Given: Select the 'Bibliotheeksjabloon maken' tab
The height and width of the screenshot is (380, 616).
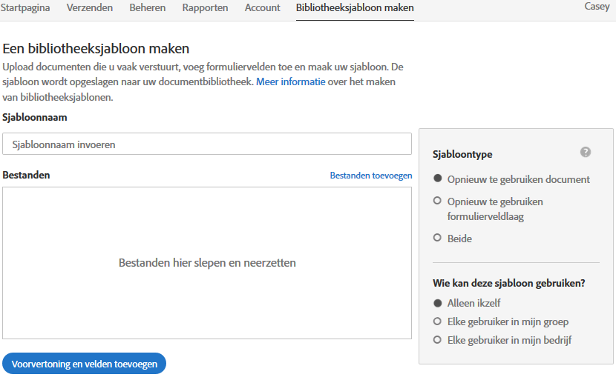Looking at the screenshot, I should (355, 7).
